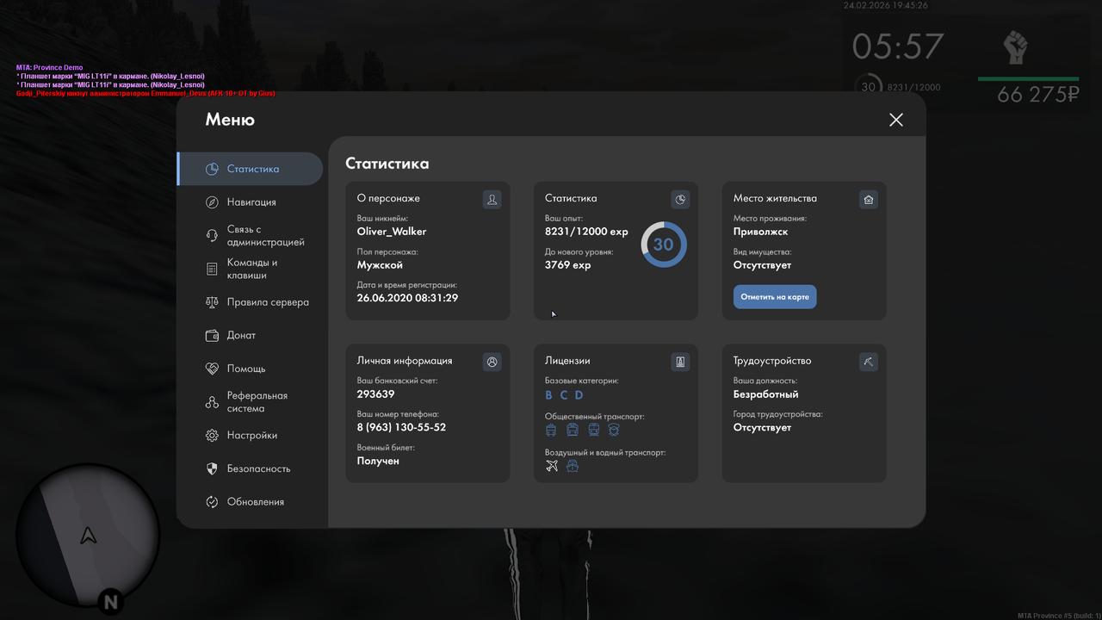This screenshot has width=1102, height=620.
Task: Click the money balance 66 275₽
Action: point(1037,95)
